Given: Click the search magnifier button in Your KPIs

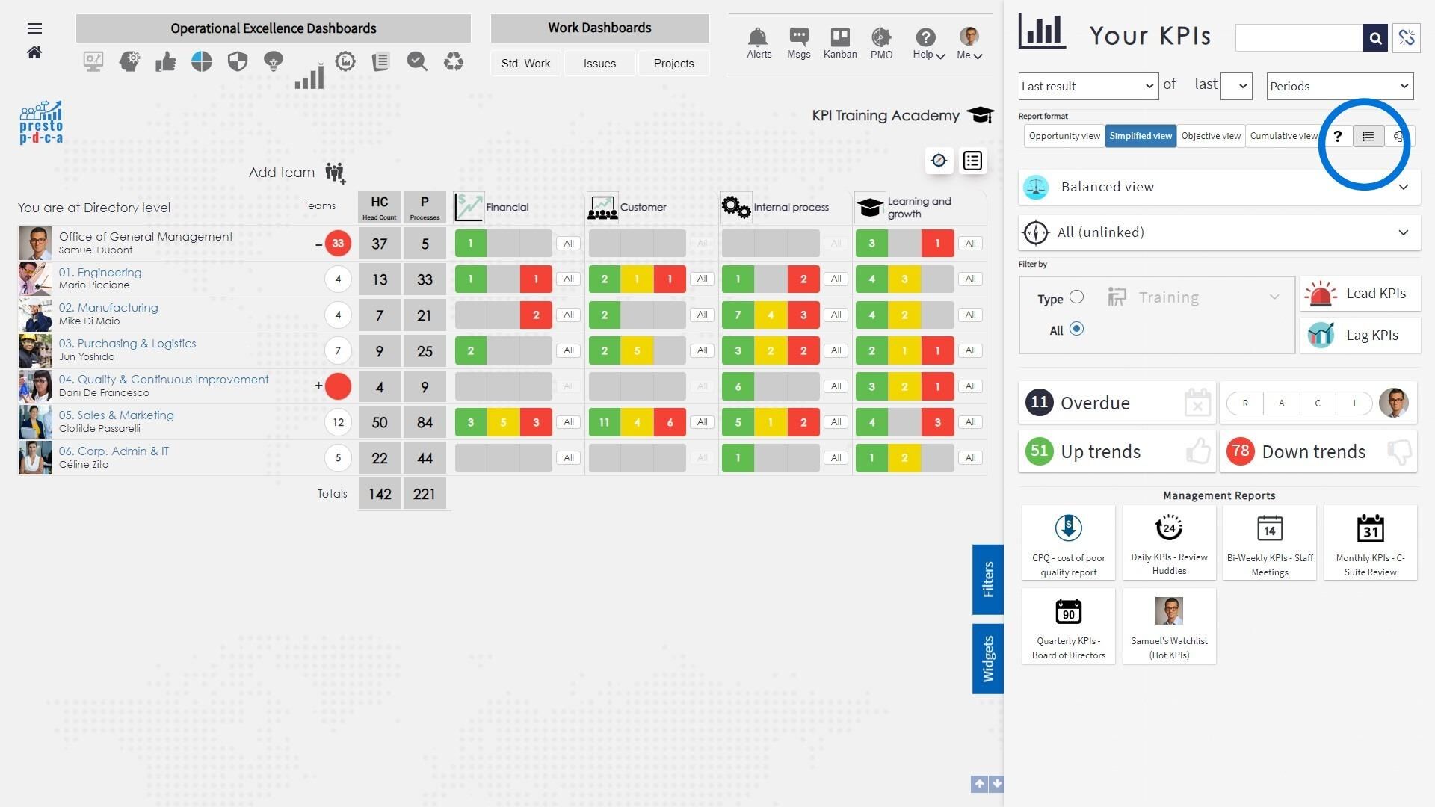Looking at the screenshot, I should (1374, 37).
